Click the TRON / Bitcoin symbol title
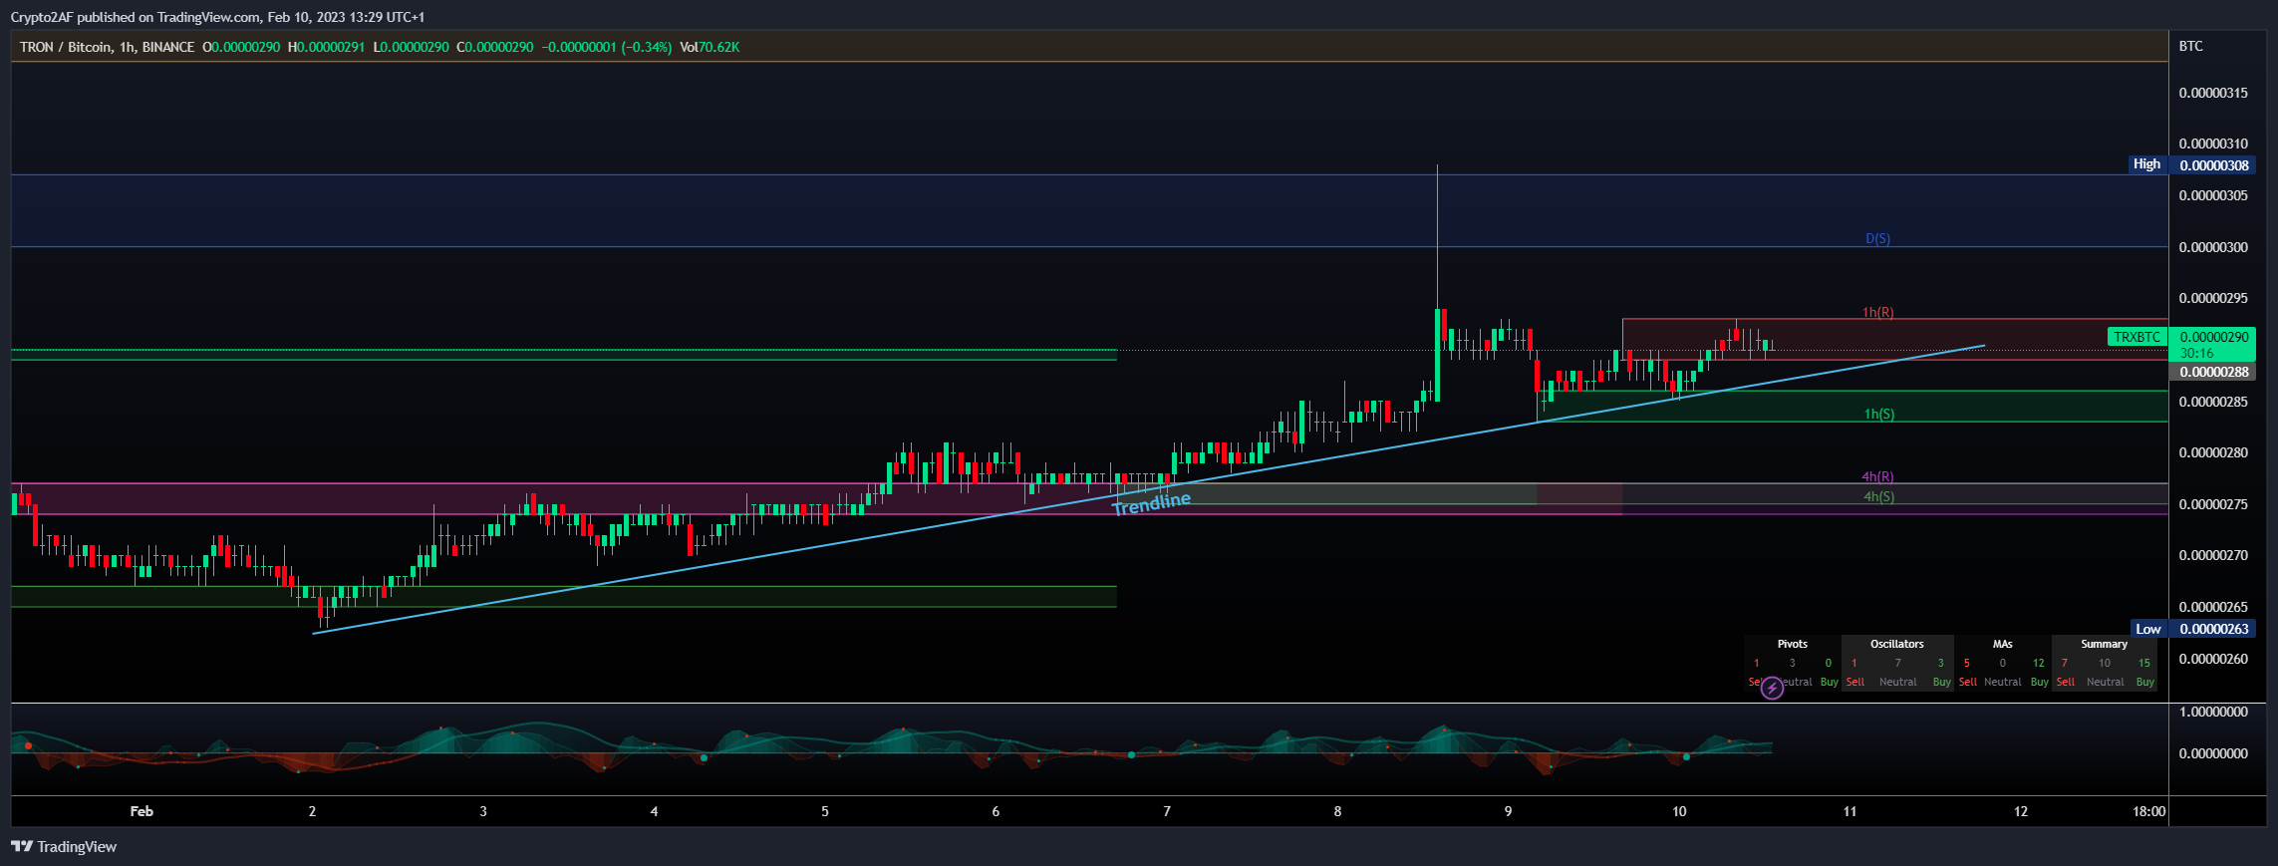 coord(66,47)
